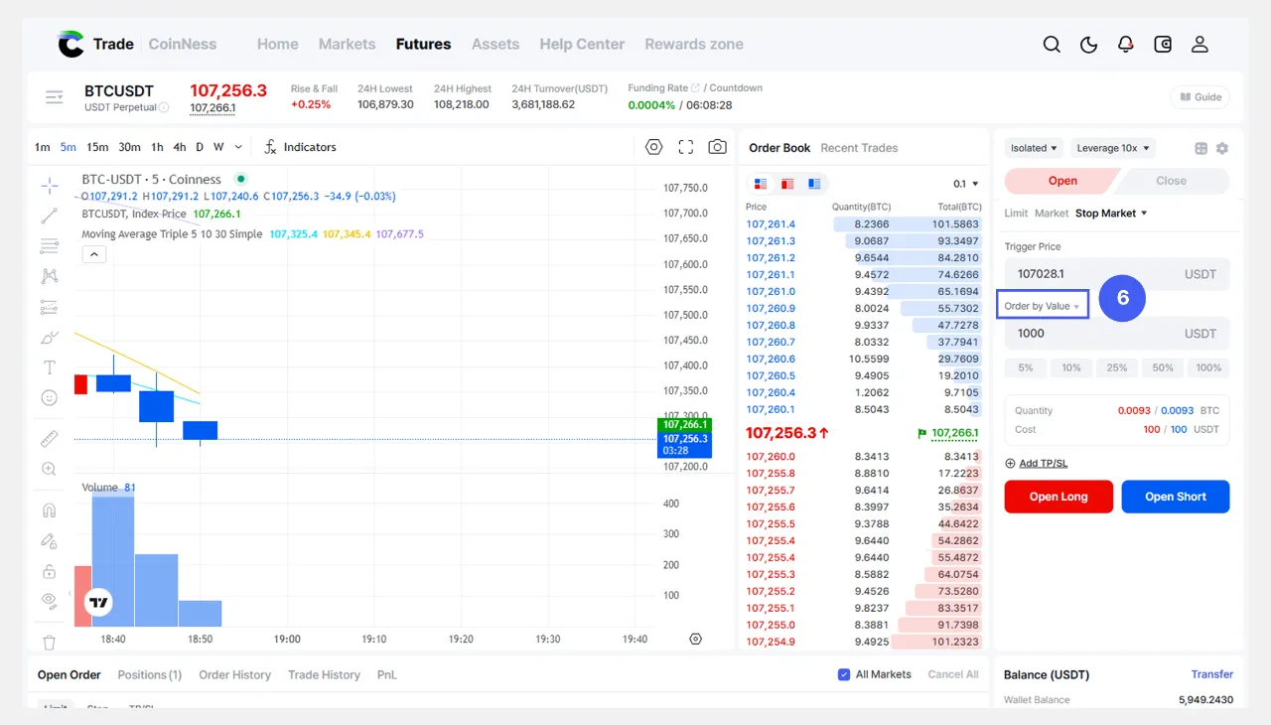Viewport: 1271px width, 725px height.
Task: Click the search magnifier icon in header
Action: (x=1052, y=45)
